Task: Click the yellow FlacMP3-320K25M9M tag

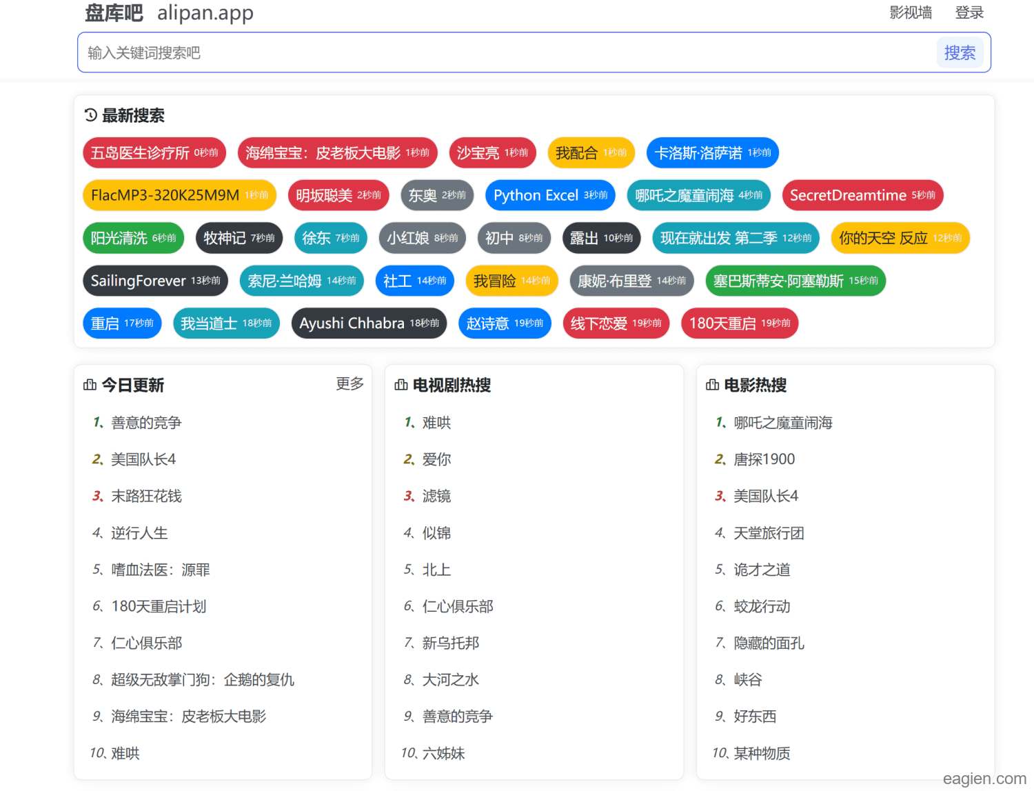Action: [179, 196]
